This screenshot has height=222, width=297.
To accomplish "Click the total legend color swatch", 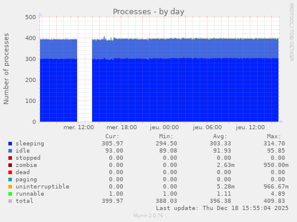I will 10,201.
